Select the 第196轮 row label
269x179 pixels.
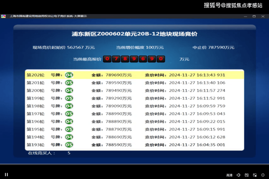point(35,122)
